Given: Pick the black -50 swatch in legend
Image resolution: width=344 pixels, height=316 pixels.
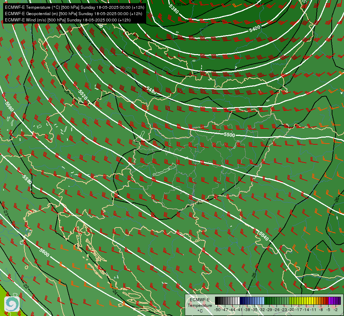Looking at the screenshot, I should click(x=216, y=301).
